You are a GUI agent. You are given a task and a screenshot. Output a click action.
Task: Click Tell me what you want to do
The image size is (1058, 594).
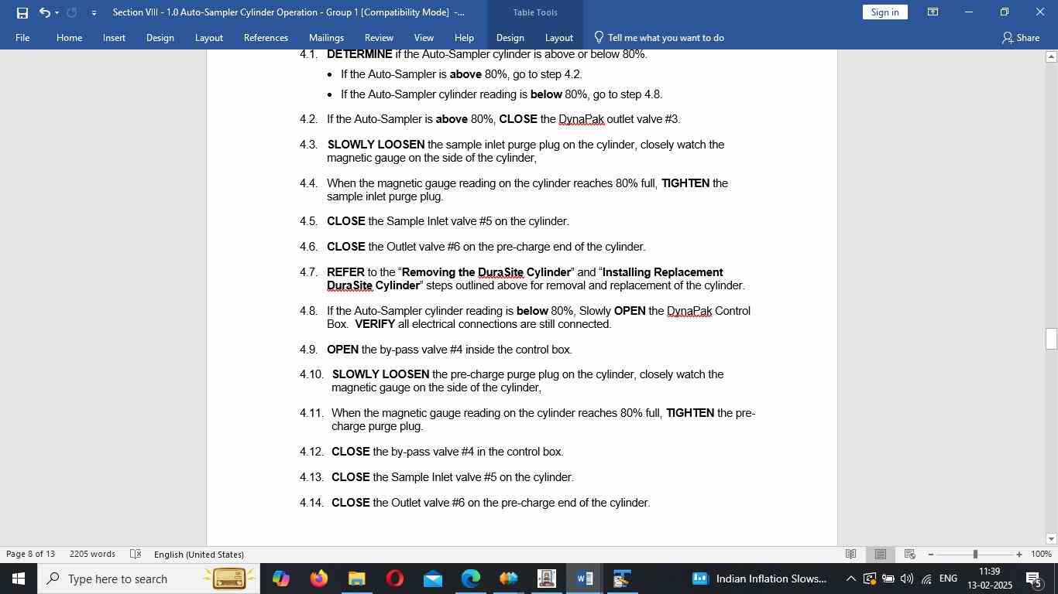[x=659, y=37]
